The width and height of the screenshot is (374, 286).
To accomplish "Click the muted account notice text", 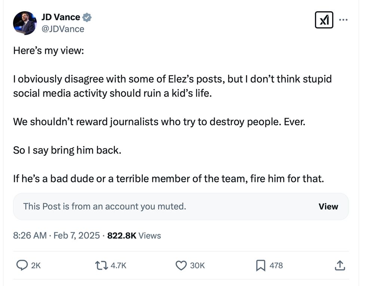I will coord(105,206).
